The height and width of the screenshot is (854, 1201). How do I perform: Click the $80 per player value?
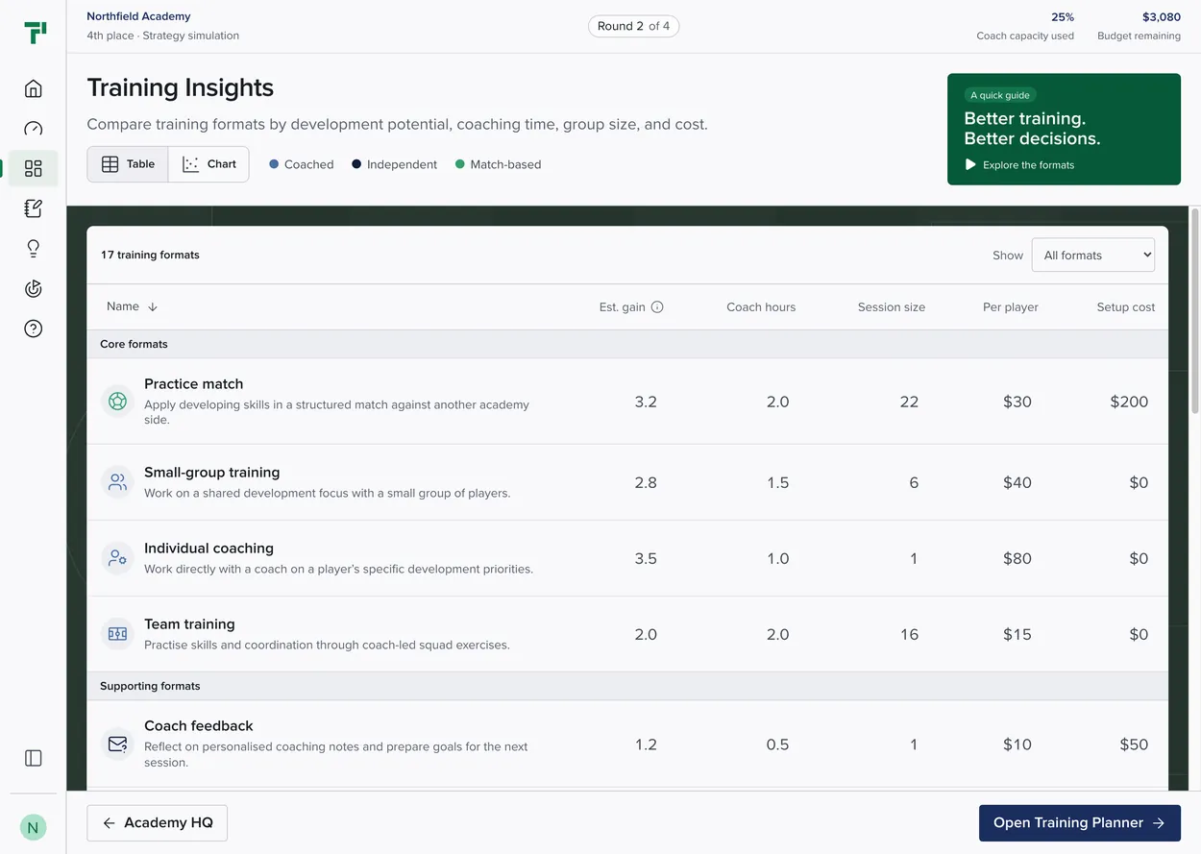tap(1017, 558)
